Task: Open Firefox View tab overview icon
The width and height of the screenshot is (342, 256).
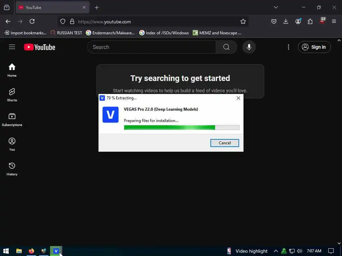Action: click(x=7, y=7)
